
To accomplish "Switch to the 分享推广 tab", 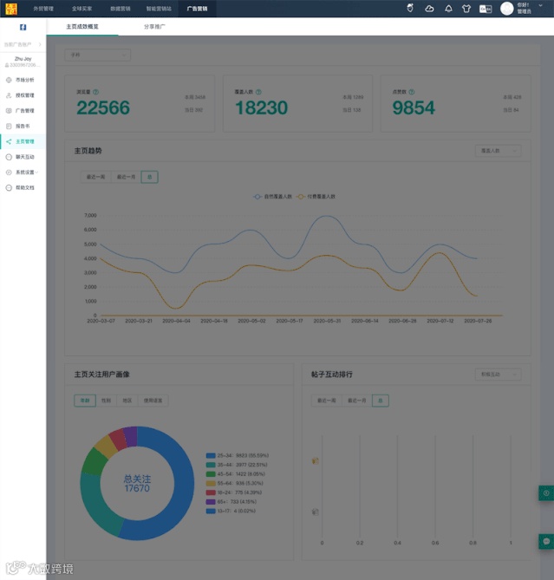I will point(154,27).
